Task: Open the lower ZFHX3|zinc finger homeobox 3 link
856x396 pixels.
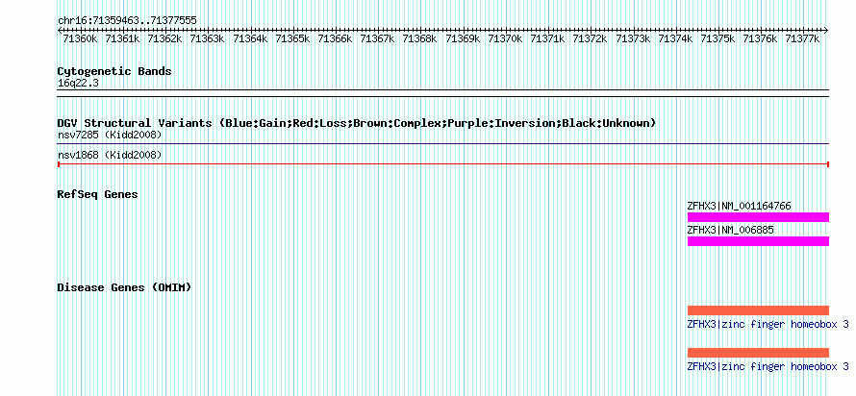Action: [x=768, y=366]
